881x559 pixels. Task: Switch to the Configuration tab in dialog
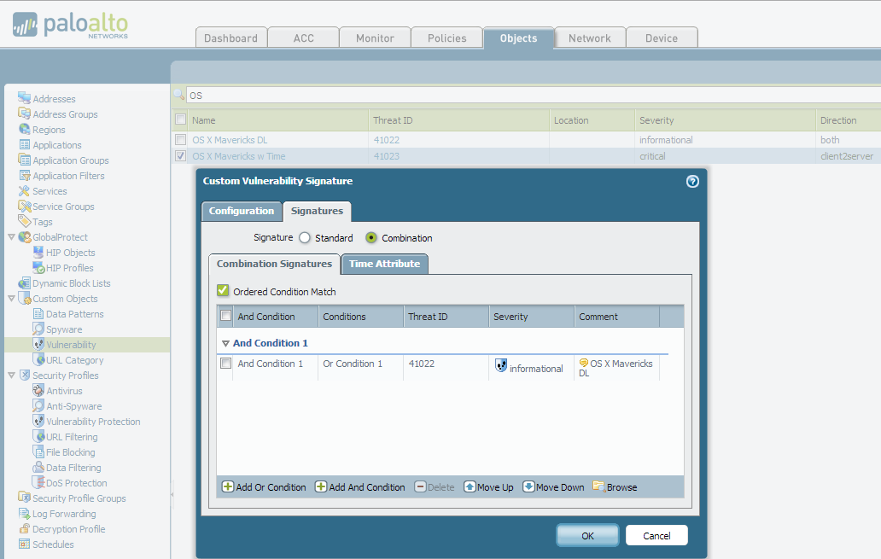coord(242,212)
